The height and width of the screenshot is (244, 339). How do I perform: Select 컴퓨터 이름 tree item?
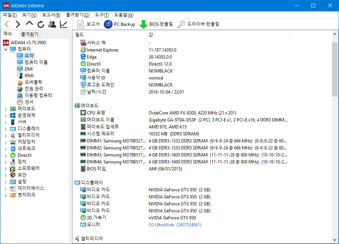pos(32,62)
